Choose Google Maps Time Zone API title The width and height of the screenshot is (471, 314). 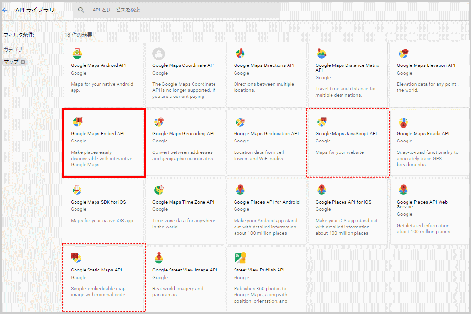click(183, 202)
